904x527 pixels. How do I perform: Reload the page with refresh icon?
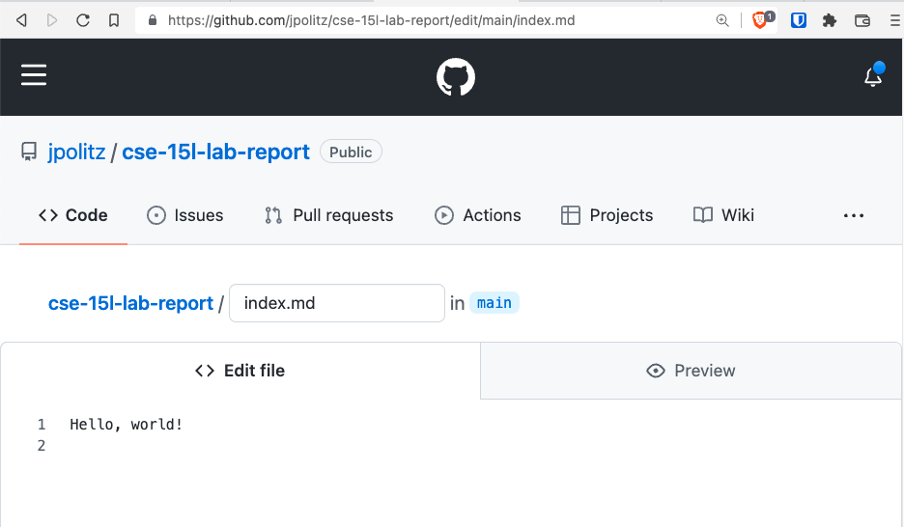point(83,20)
